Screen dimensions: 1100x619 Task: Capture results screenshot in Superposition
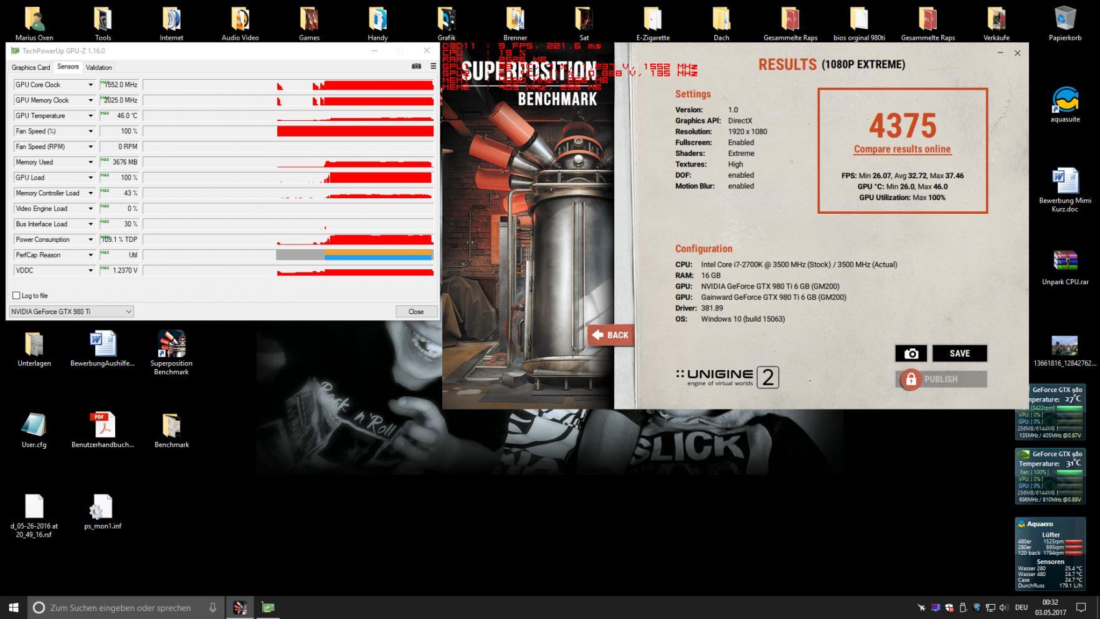coord(911,353)
